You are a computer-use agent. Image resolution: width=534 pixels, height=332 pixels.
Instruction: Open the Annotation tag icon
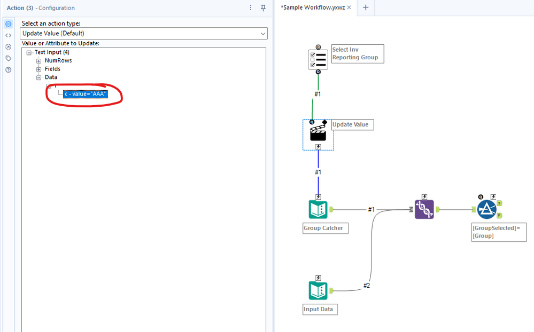point(9,58)
